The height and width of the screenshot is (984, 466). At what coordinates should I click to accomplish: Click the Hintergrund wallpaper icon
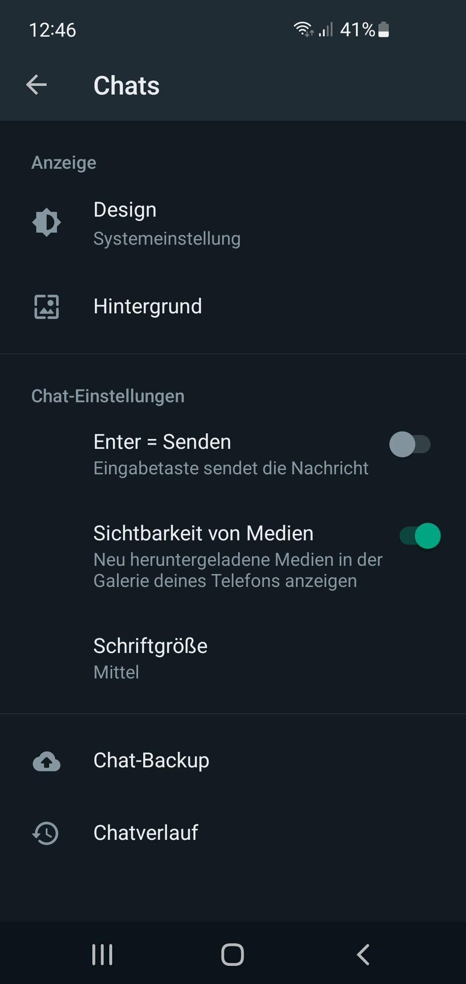click(x=46, y=307)
